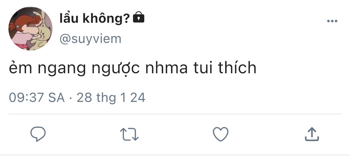Open the share menu via upload icon

pos(312,134)
